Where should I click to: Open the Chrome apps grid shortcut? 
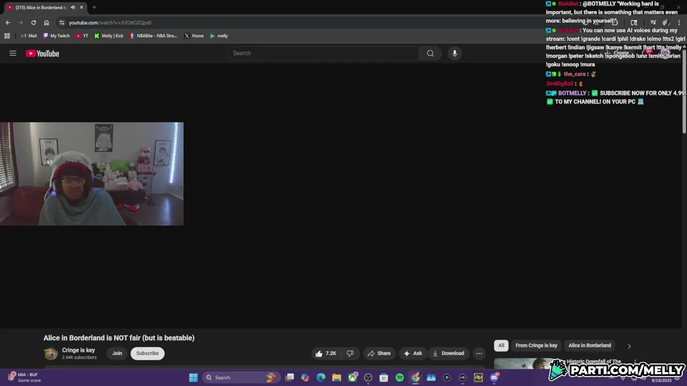[x=7, y=36]
